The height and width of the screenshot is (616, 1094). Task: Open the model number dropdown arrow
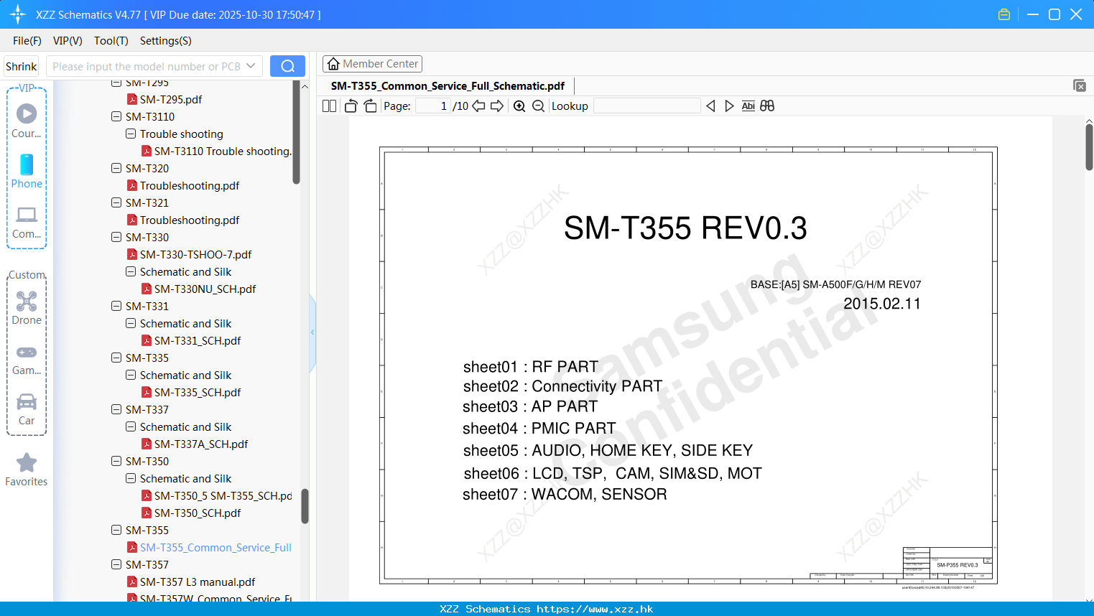tap(251, 66)
